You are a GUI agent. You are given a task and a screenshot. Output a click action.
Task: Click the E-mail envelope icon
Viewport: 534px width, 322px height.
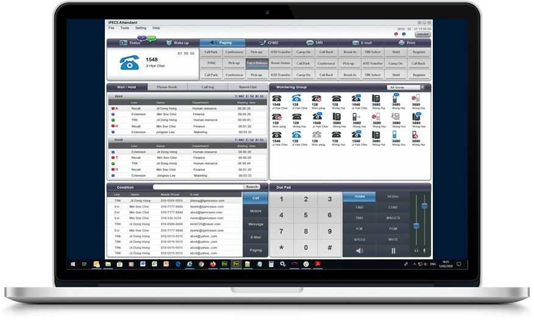[355, 43]
